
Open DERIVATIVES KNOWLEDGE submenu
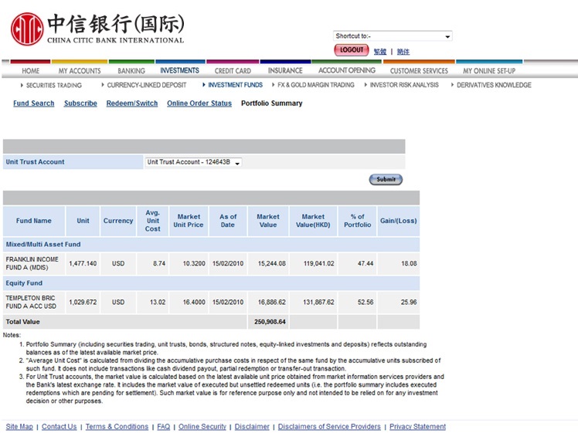pos(494,85)
